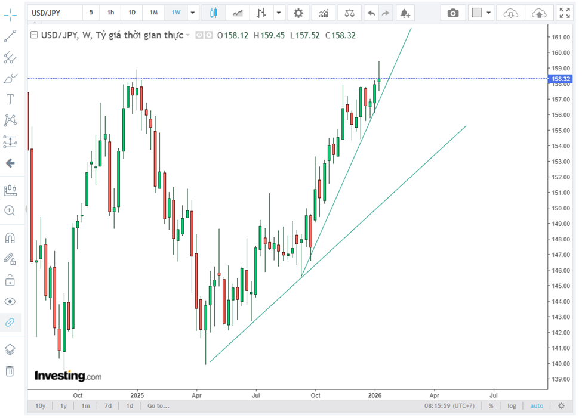Select the long position prediction tool

(10, 142)
